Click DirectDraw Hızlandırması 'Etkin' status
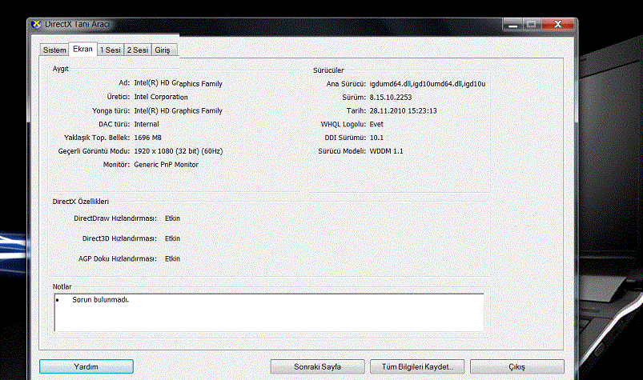 172,218
